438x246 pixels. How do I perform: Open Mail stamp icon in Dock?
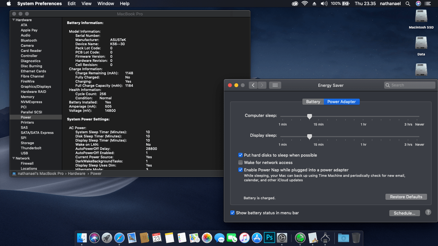tap(132, 238)
